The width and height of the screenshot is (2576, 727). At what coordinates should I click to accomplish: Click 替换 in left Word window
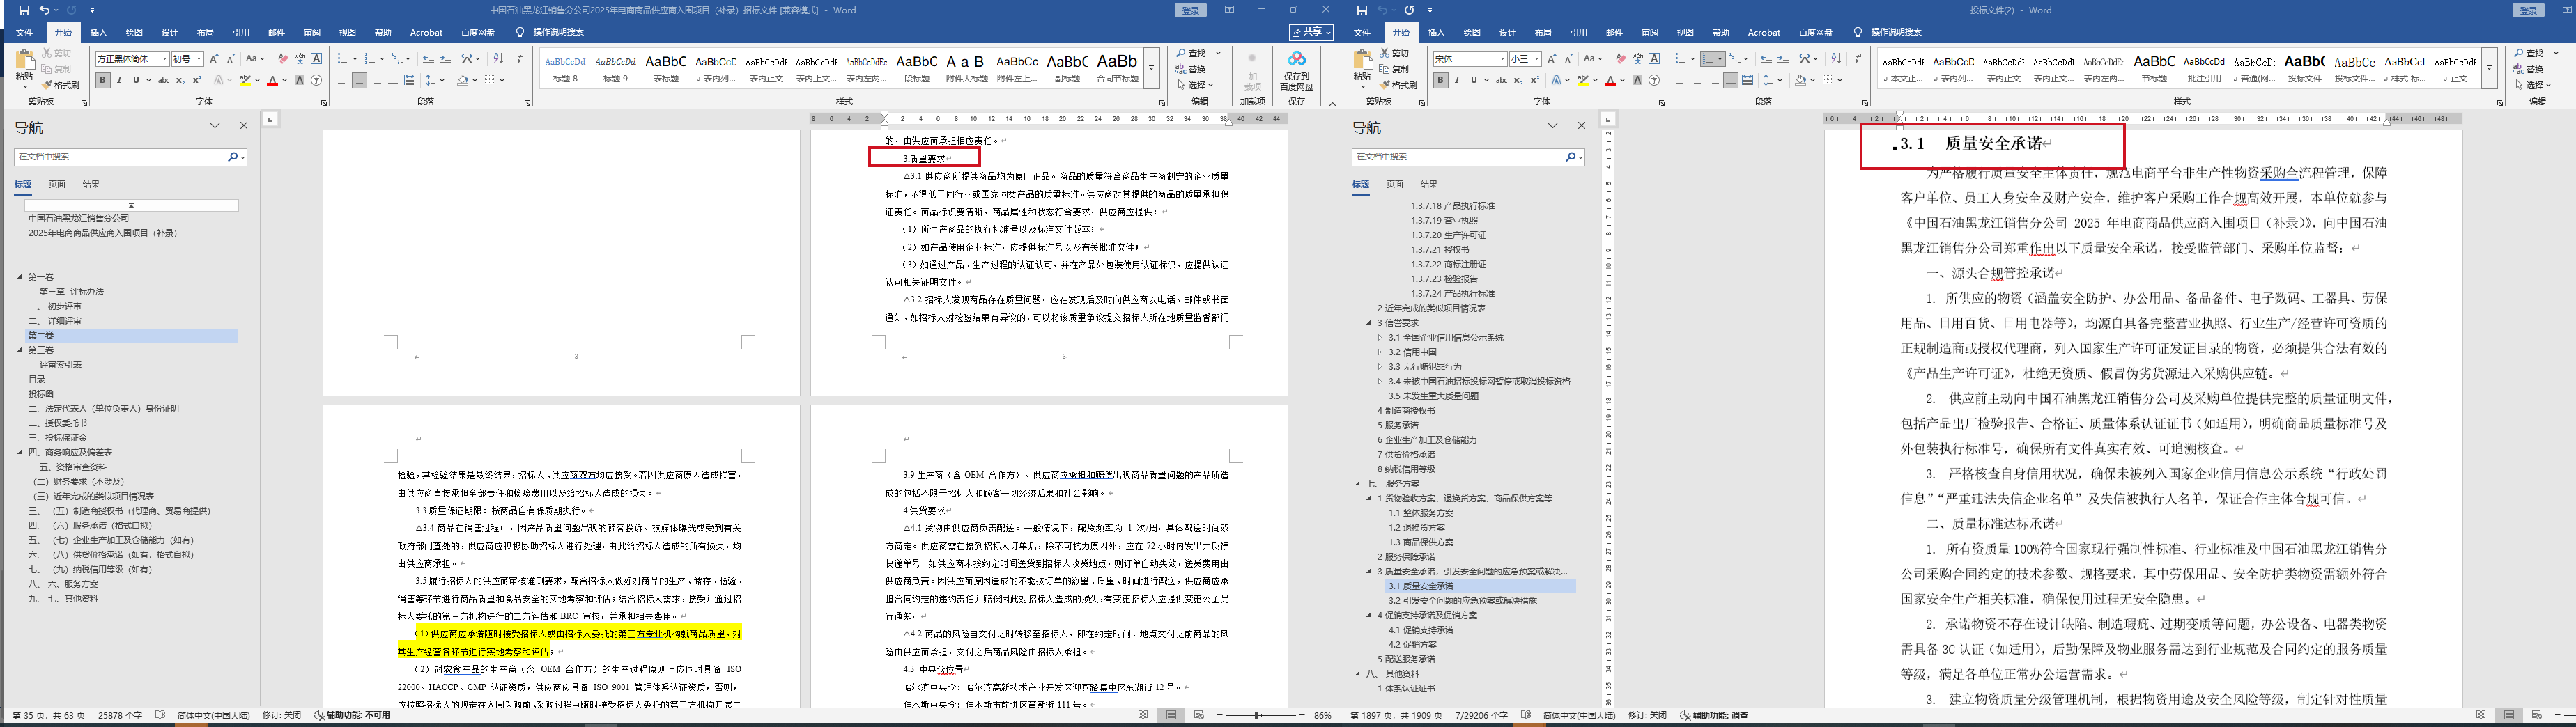tap(1192, 69)
